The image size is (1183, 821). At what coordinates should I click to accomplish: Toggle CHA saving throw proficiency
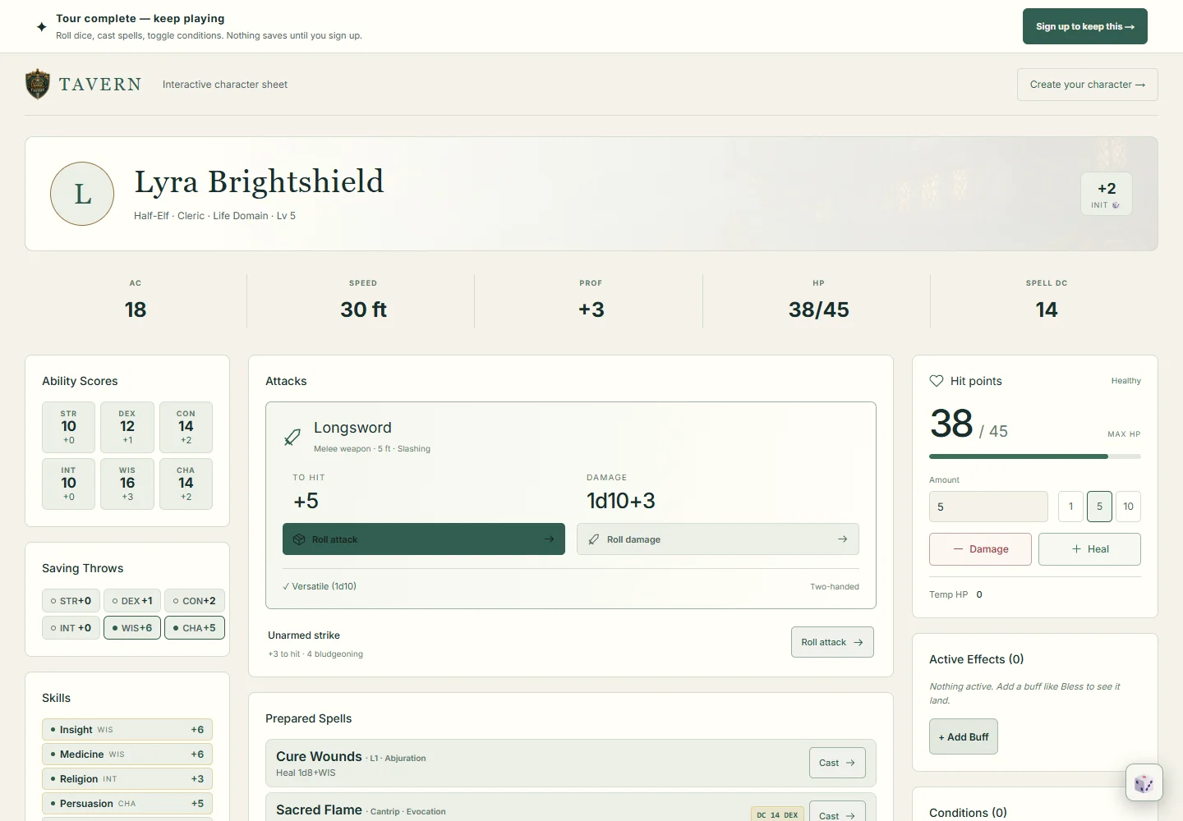[x=195, y=628]
